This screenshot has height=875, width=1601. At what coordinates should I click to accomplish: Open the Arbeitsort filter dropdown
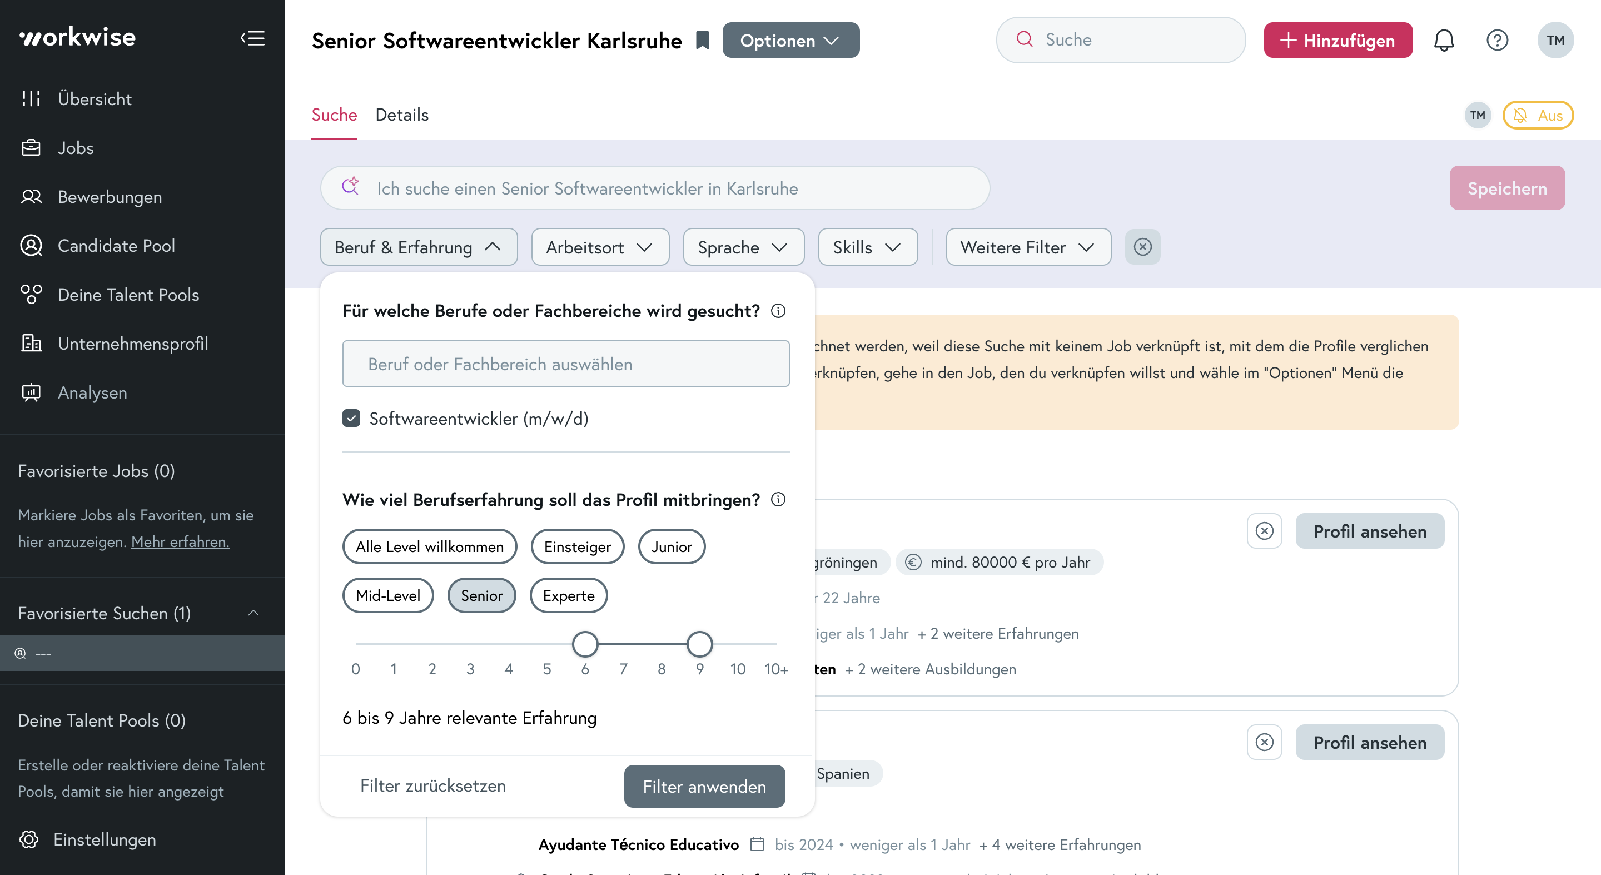click(599, 247)
